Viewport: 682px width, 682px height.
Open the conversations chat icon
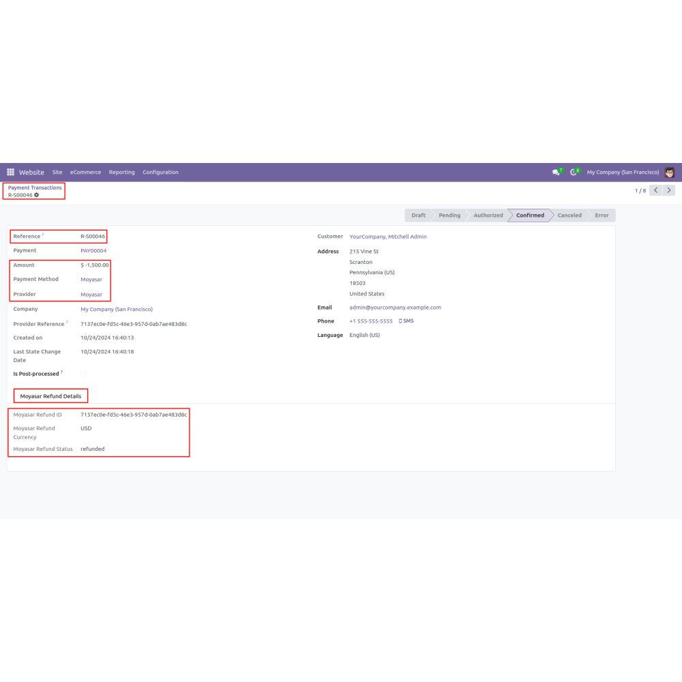tap(556, 173)
